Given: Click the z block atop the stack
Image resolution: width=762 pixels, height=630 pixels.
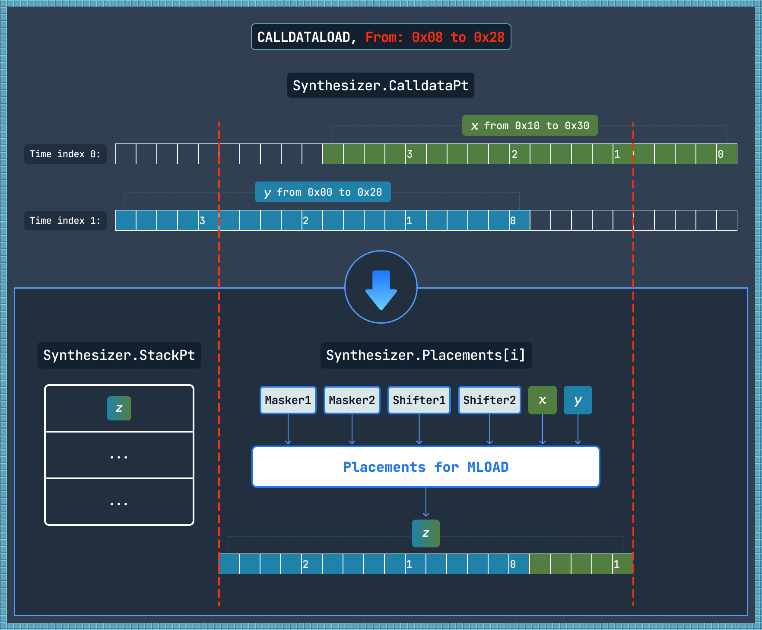Looking at the screenshot, I should click(119, 408).
